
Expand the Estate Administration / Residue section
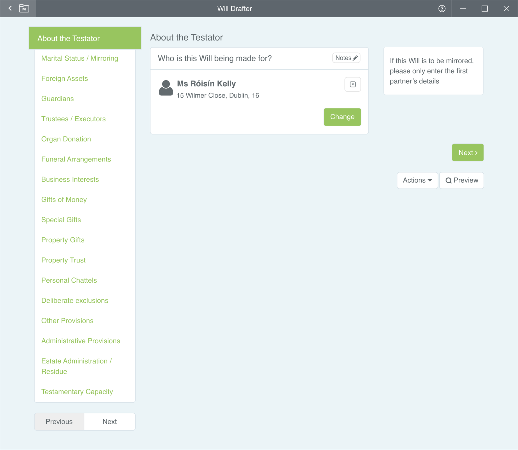[77, 366]
